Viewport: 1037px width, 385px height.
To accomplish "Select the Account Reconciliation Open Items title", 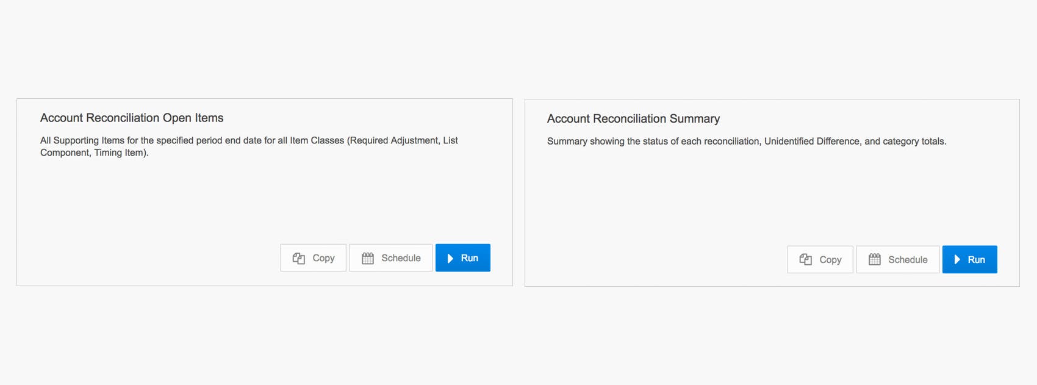I will tap(132, 118).
